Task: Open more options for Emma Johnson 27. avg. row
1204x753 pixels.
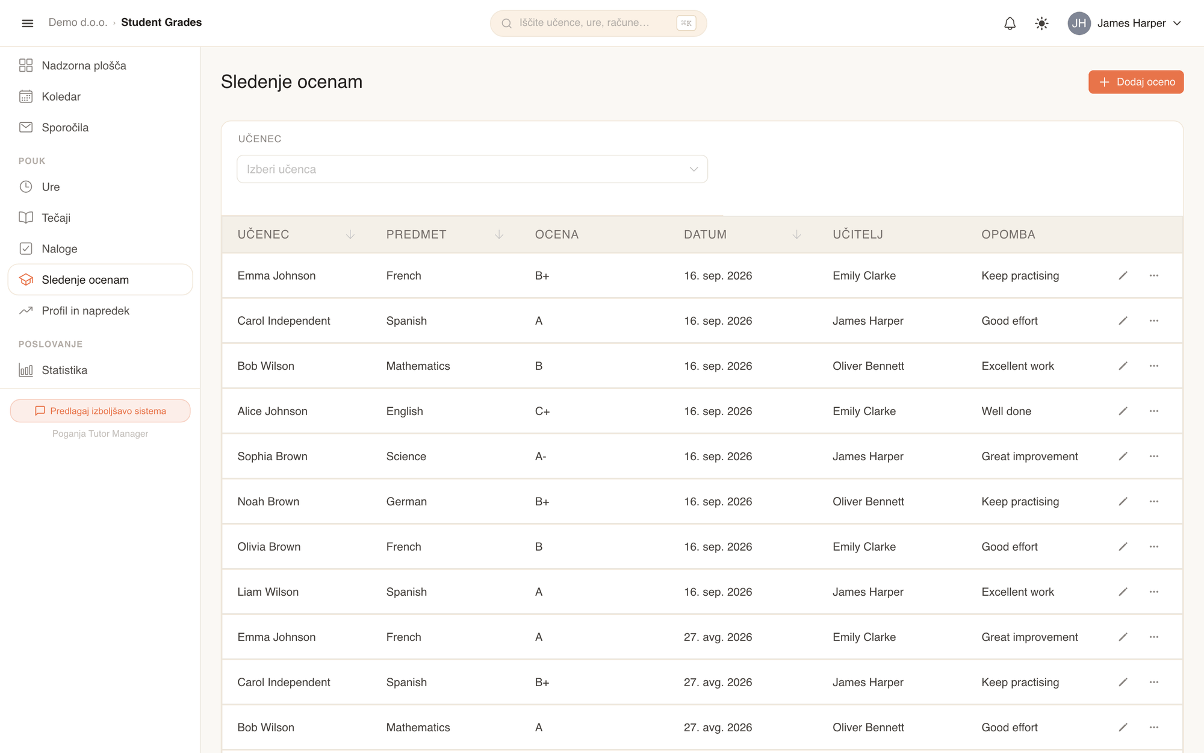Action: 1153,637
